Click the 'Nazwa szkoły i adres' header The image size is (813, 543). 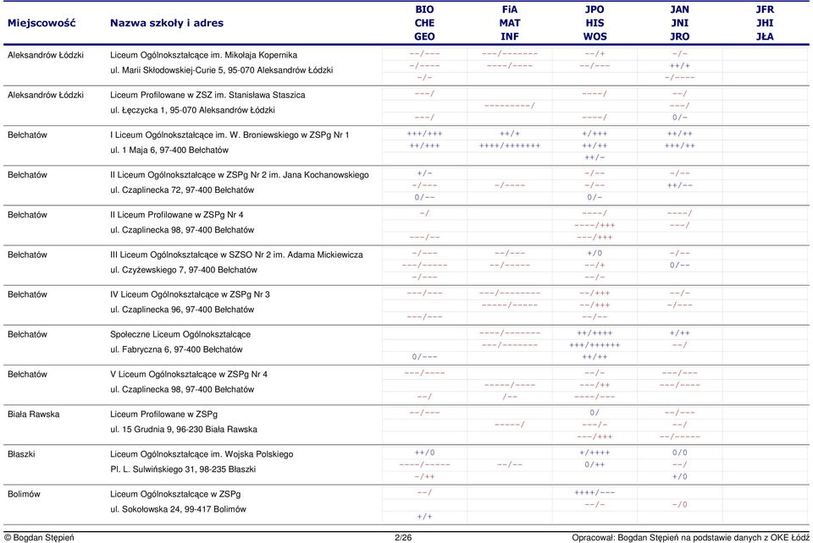pos(167,23)
